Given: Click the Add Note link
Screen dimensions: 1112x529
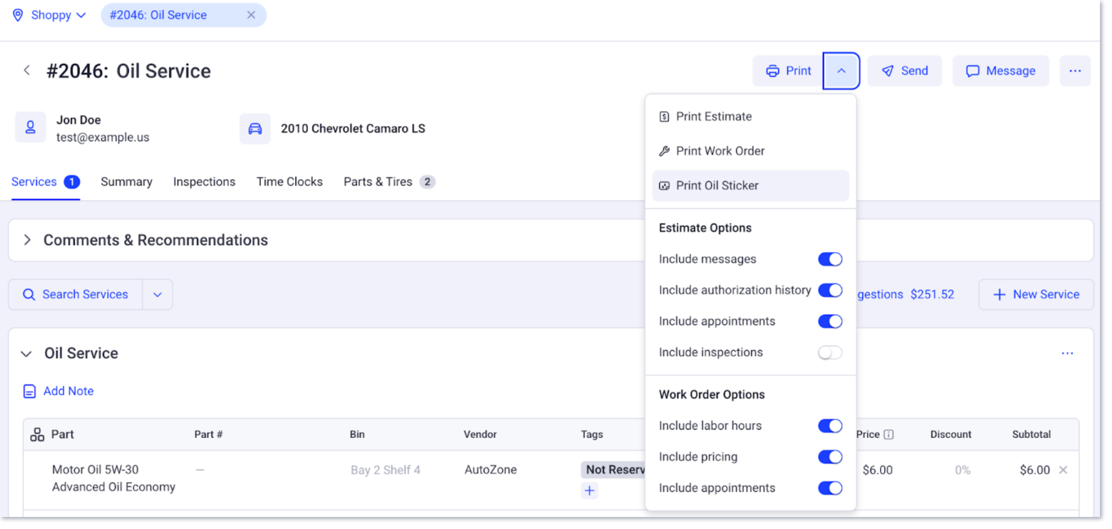Looking at the screenshot, I should 58,391.
